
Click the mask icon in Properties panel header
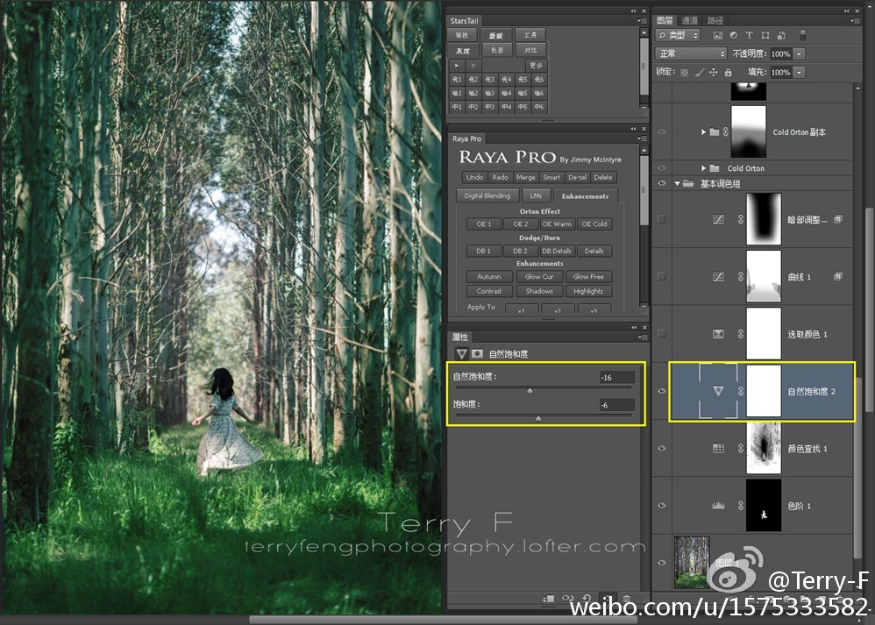point(477,354)
